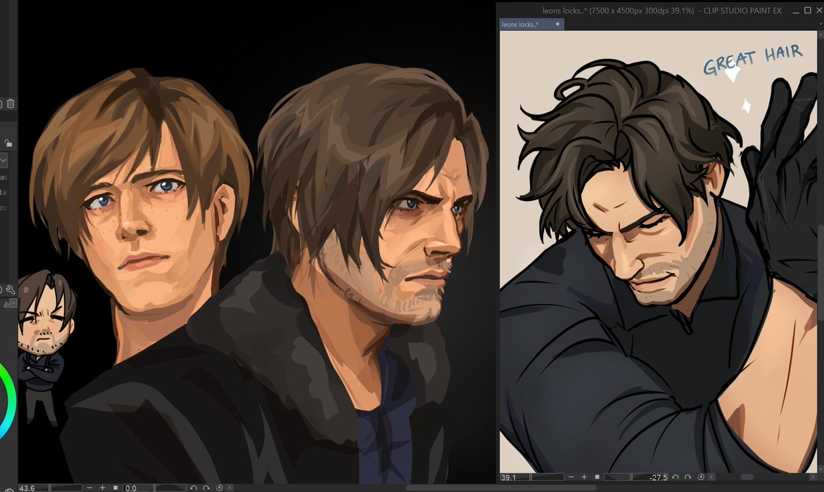Fit leons locks canvas to screen
Image resolution: width=824 pixels, height=492 pixels.
[597, 477]
